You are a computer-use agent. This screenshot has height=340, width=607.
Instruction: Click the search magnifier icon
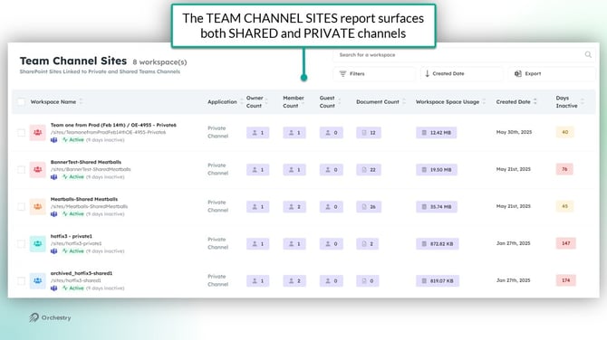[x=588, y=55]
